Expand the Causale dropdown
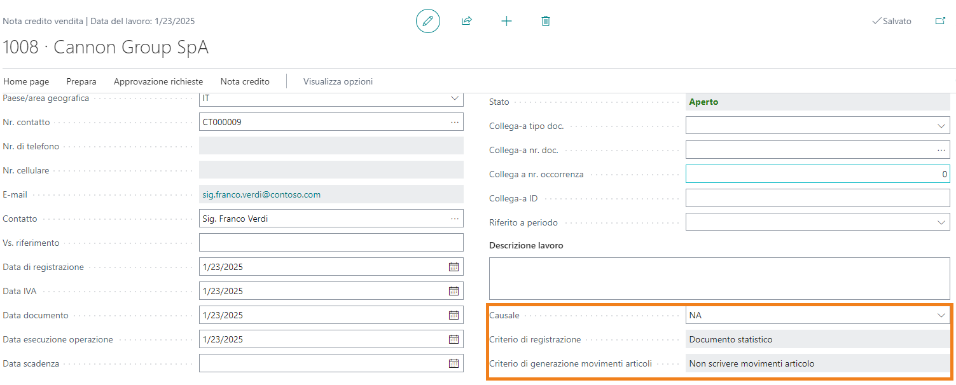The width and height of the screenshot is (956, 385). click(x=941, y=315)
